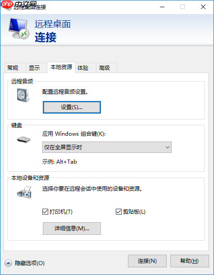Uncheck the 打印机(T) checkbox
The height and width of the screenshot is (275, 214).
(x=45, y=212)
